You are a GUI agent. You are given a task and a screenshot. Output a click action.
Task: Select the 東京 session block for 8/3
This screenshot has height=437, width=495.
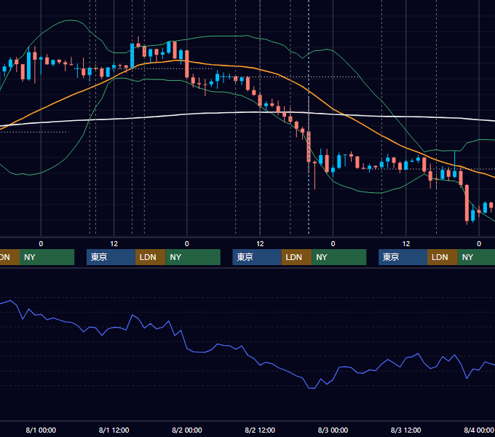coord(403,257)
